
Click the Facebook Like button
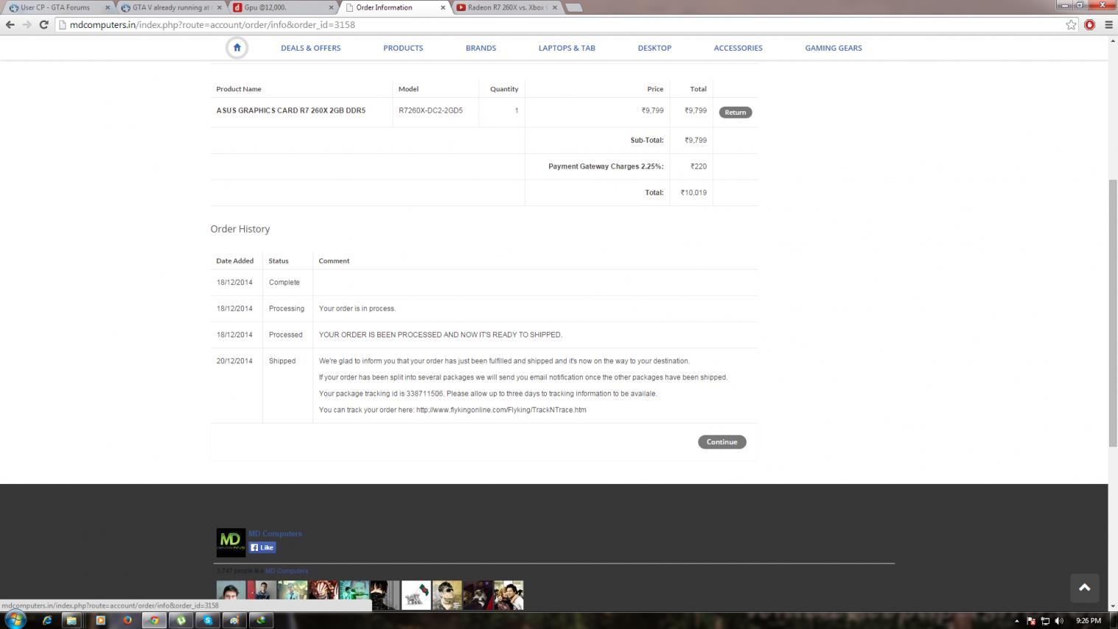pyautogui.click(x=262, y=547)
